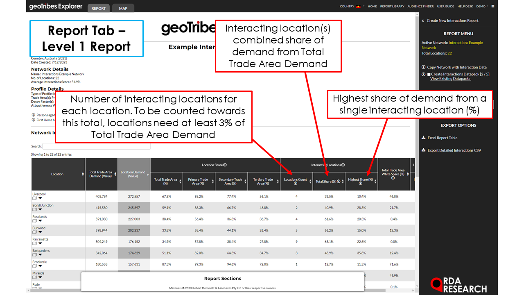Viewport: 524px width, 295px height.
Task: Click the info icon under Highest Share (%)
Action: (x=360, y=184)
